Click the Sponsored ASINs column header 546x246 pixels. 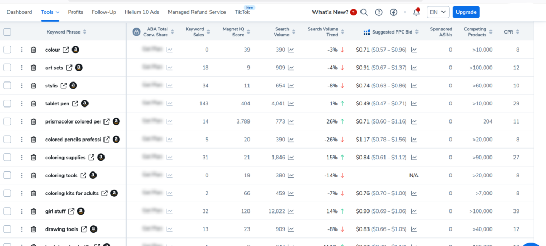(x=441, y=31)
